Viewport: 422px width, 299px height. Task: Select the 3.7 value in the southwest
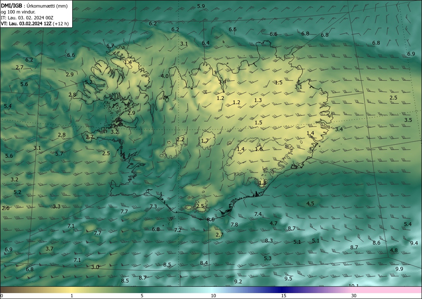49,249
